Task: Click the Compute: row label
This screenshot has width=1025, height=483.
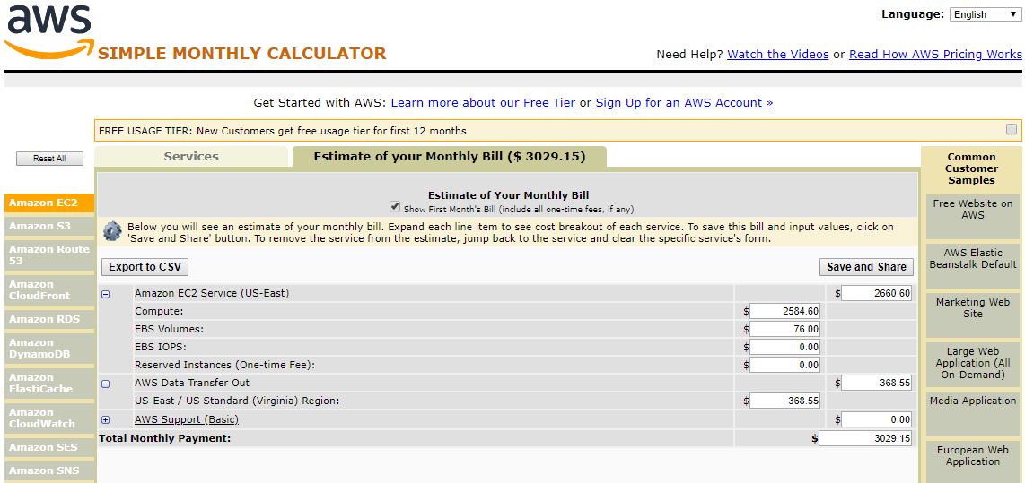Action: pyautogui.click(x=159, y=311)
